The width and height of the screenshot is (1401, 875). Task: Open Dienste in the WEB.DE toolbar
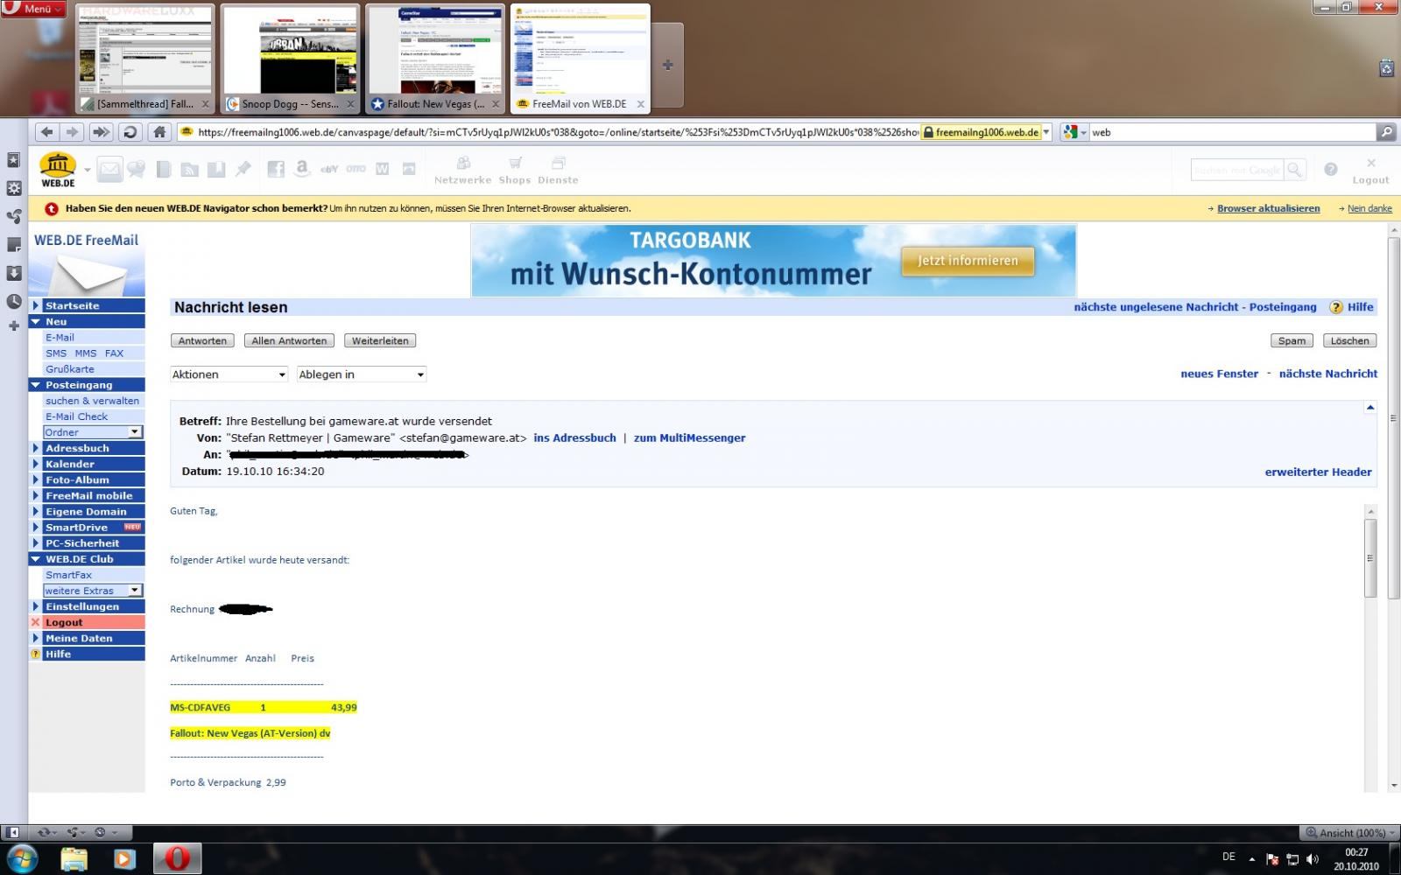tap(558, 170)
